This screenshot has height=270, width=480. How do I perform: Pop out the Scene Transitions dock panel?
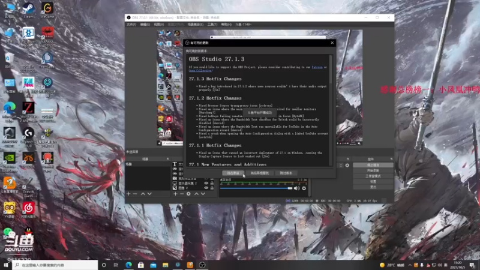[x=348, y=159]
